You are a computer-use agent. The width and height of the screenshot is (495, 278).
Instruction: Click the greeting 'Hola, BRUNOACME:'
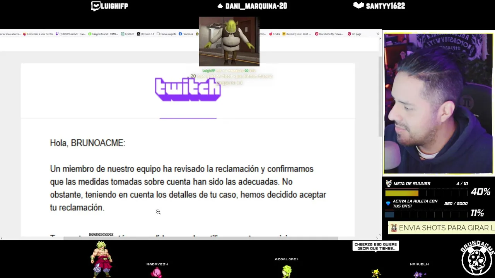click(87, 143)
